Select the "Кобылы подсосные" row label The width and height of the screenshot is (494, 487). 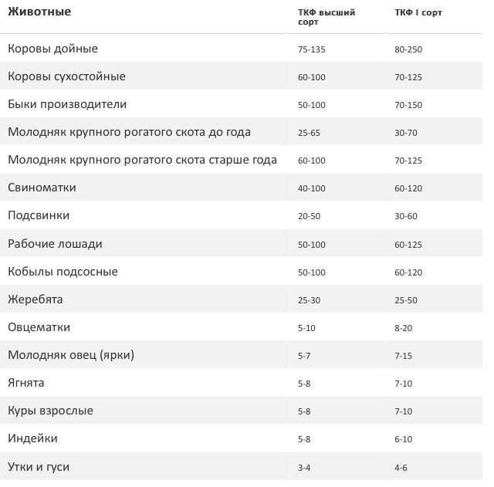point(63,272)
